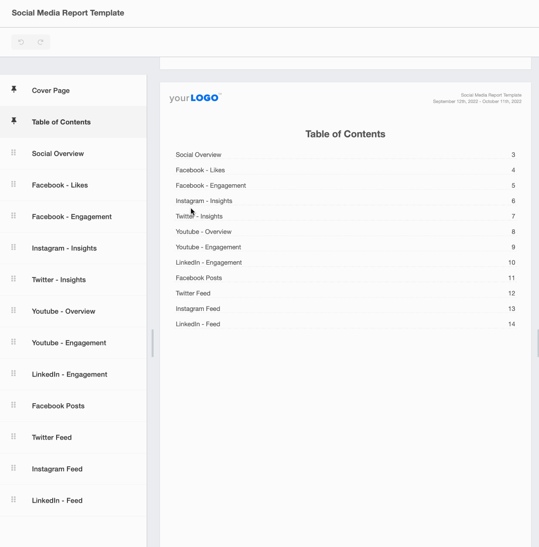This screenshot has width=539, height=547.
Task: Unpin the Cover Page item
Action: [13, 89]
